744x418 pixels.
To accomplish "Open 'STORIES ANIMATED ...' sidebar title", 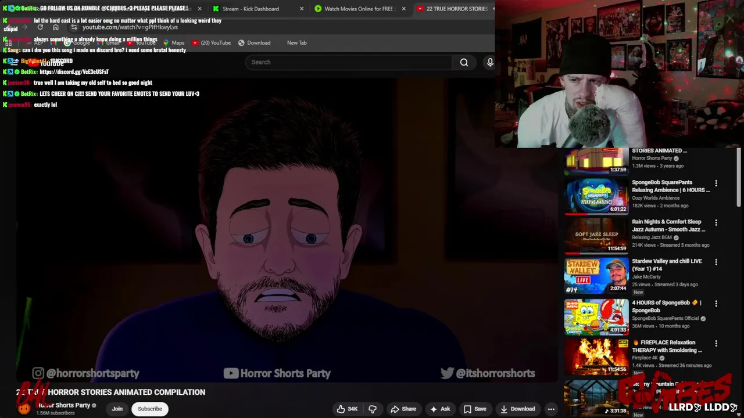I will point(659,150).
